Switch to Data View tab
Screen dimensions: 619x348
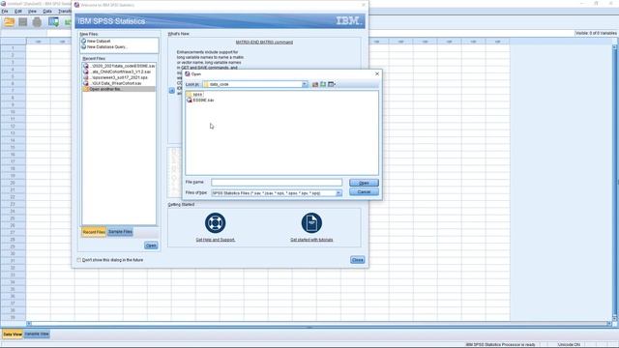click(13, 334)
